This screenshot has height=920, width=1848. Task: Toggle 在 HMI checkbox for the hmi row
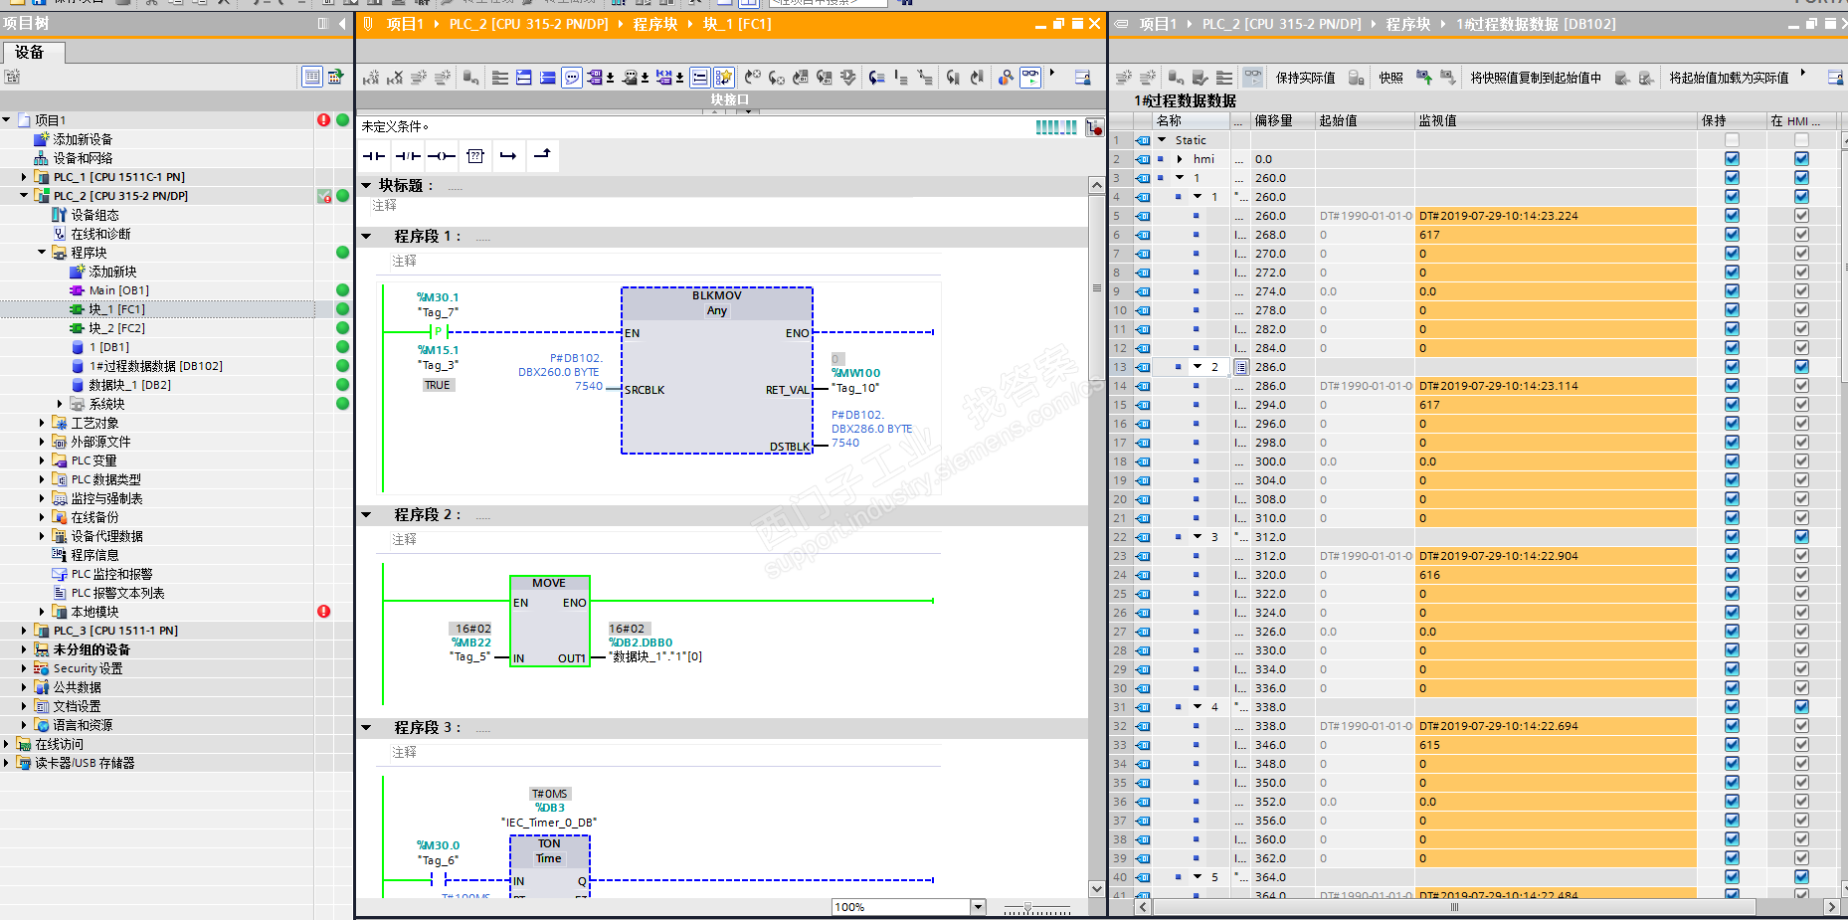coord(1801,159)
